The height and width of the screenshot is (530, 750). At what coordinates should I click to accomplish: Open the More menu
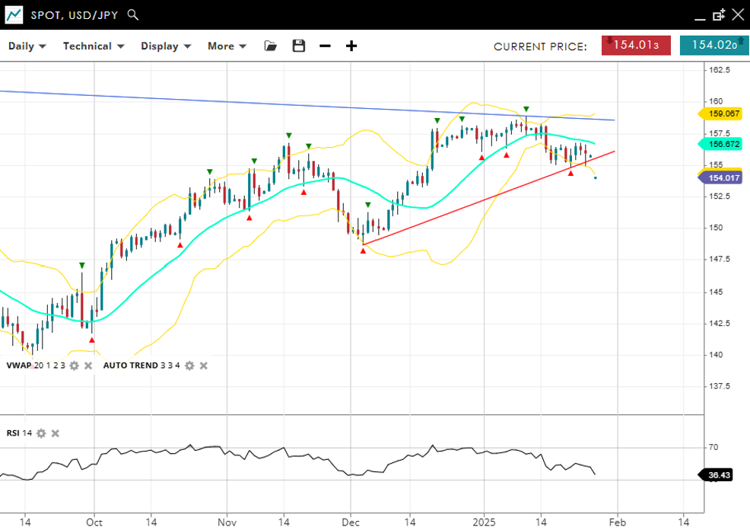click(227, 46)
